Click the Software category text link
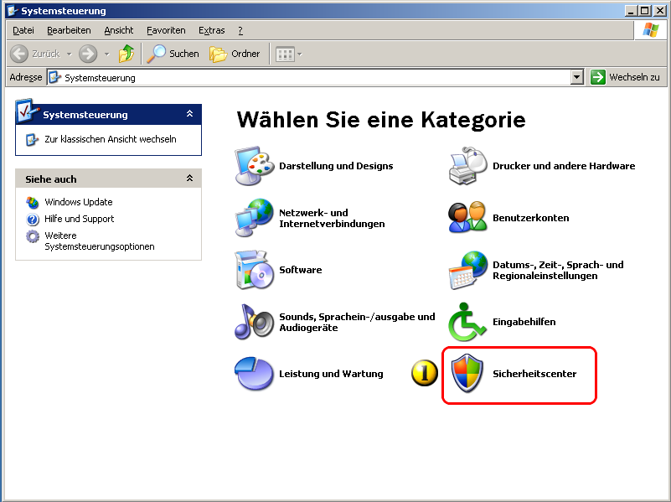671x502 pixels. coord(301,270)
